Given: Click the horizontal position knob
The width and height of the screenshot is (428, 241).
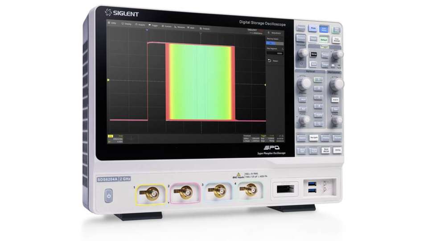Looking at the screenshot, I should 337,120.
